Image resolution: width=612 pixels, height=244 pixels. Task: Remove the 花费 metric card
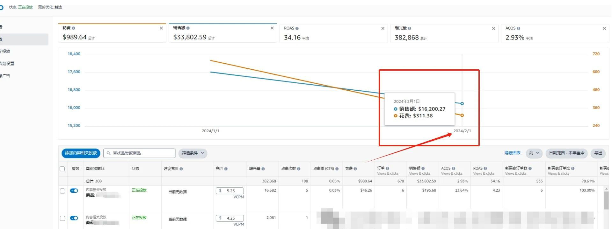click(x=161, y=28)
